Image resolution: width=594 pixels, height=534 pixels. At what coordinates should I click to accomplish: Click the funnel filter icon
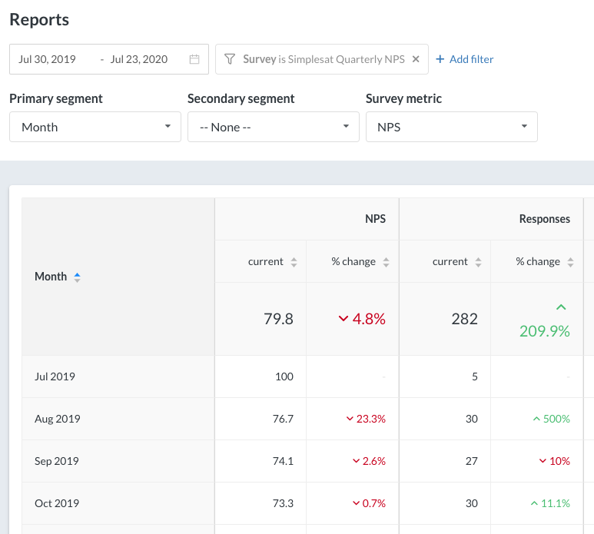230,59
